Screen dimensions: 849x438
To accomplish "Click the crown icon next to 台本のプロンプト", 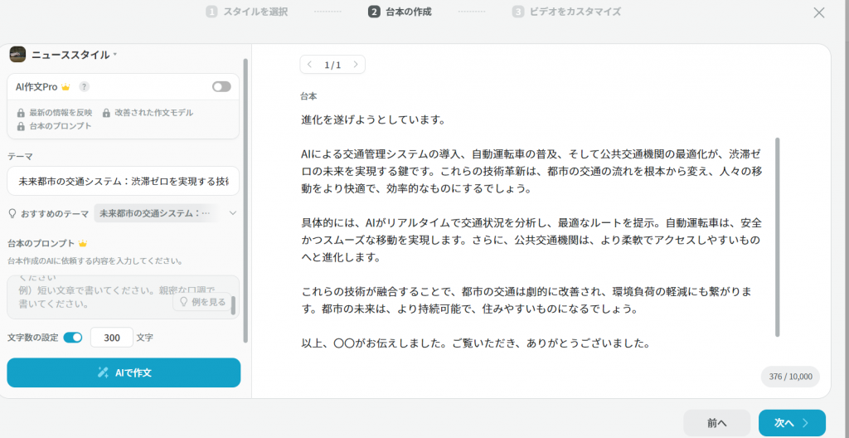I will point(82,244).
